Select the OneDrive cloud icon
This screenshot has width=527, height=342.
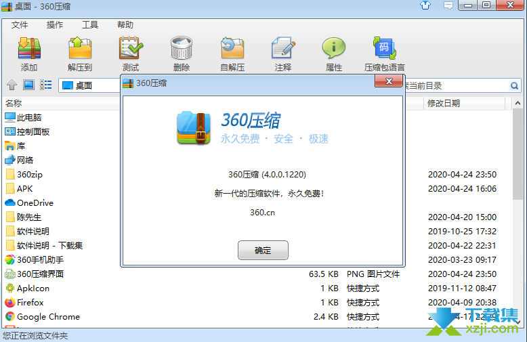click(10, 203)
